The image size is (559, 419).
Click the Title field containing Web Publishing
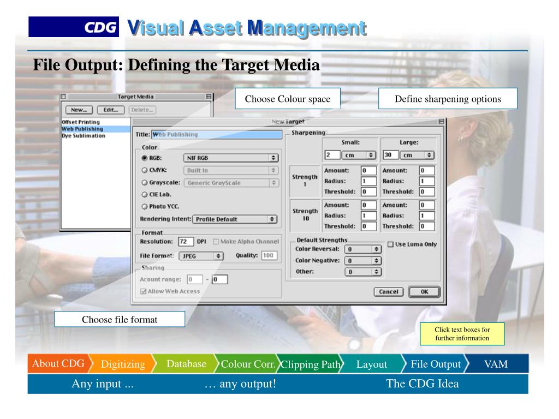tap(217, 134)
